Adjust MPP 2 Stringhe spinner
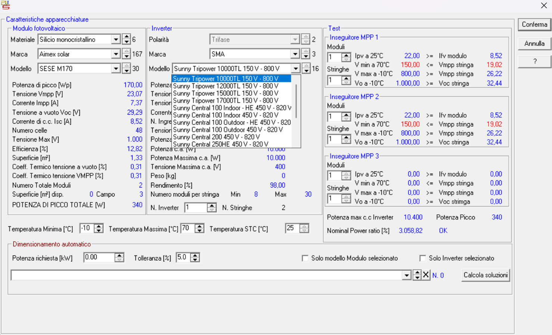This screenshot has height=335, width=552. (346, 139)
